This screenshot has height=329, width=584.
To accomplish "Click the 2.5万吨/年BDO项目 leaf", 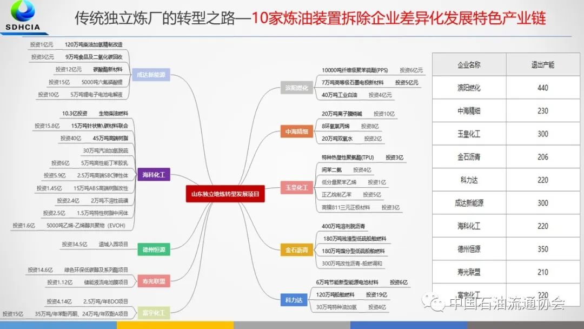I will 106,301.
